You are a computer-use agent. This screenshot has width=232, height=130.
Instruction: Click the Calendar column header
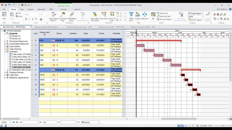click(116, 34)
